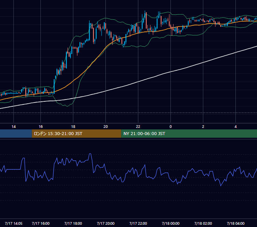
Task: Click the 7/17 18:00 date label
Action: tap(73, 223)
